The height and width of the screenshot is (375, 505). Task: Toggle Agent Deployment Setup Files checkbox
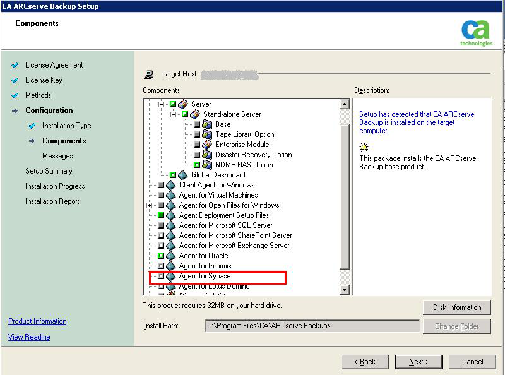pyautogui.click(x=161, y=215)
